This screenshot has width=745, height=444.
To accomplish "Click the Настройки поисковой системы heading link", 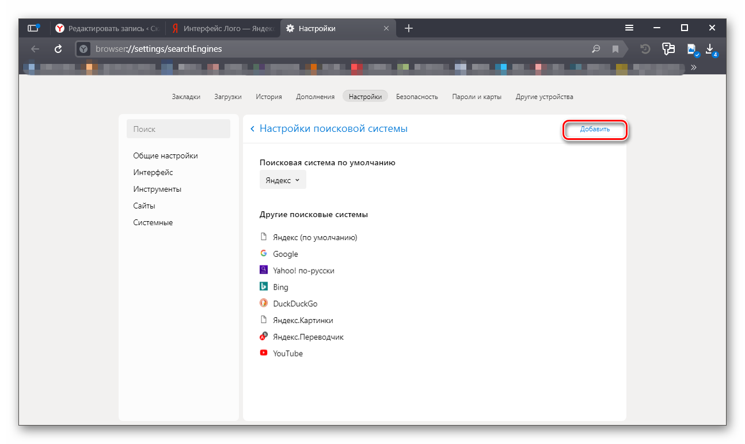I will pos(333,128).
